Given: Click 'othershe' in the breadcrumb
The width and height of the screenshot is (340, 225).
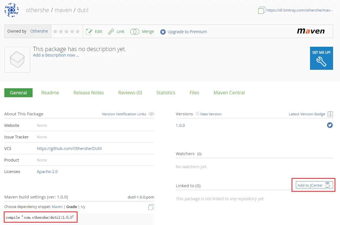Looking at the screenshot, I should 37,10.
